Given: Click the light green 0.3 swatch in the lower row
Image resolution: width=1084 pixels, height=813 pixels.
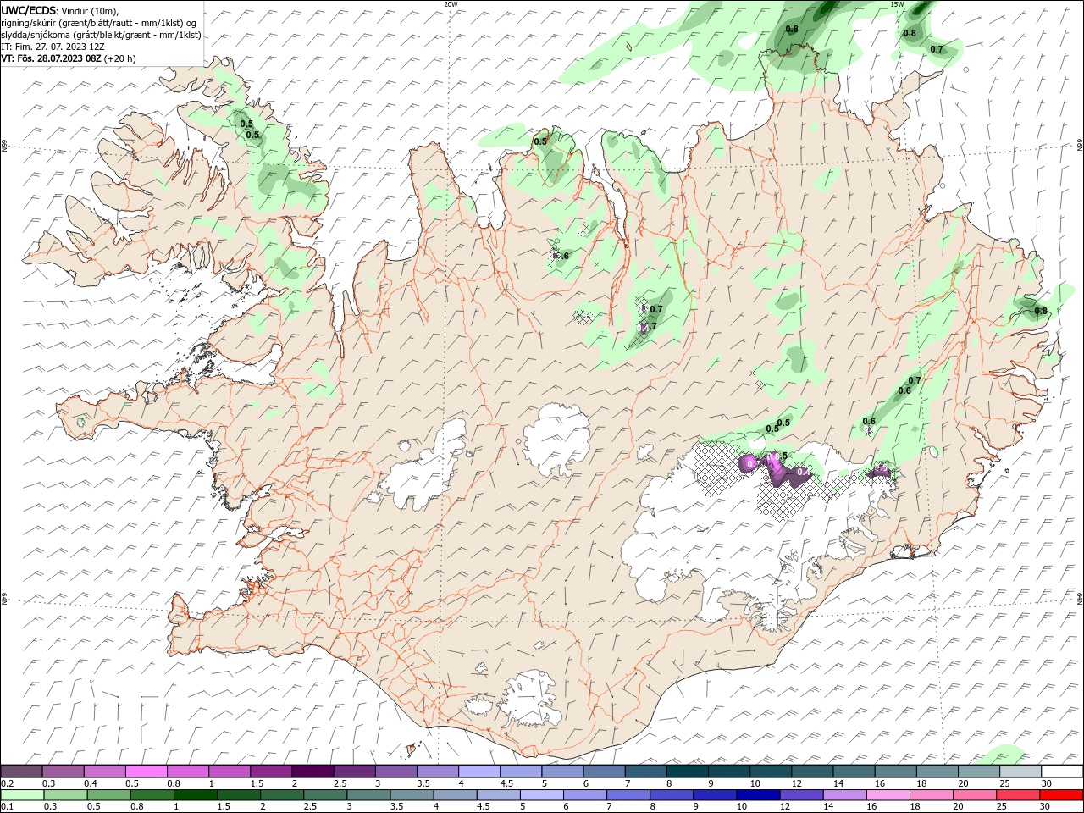Looking at the screenshot, I should (x=65, y=795).
